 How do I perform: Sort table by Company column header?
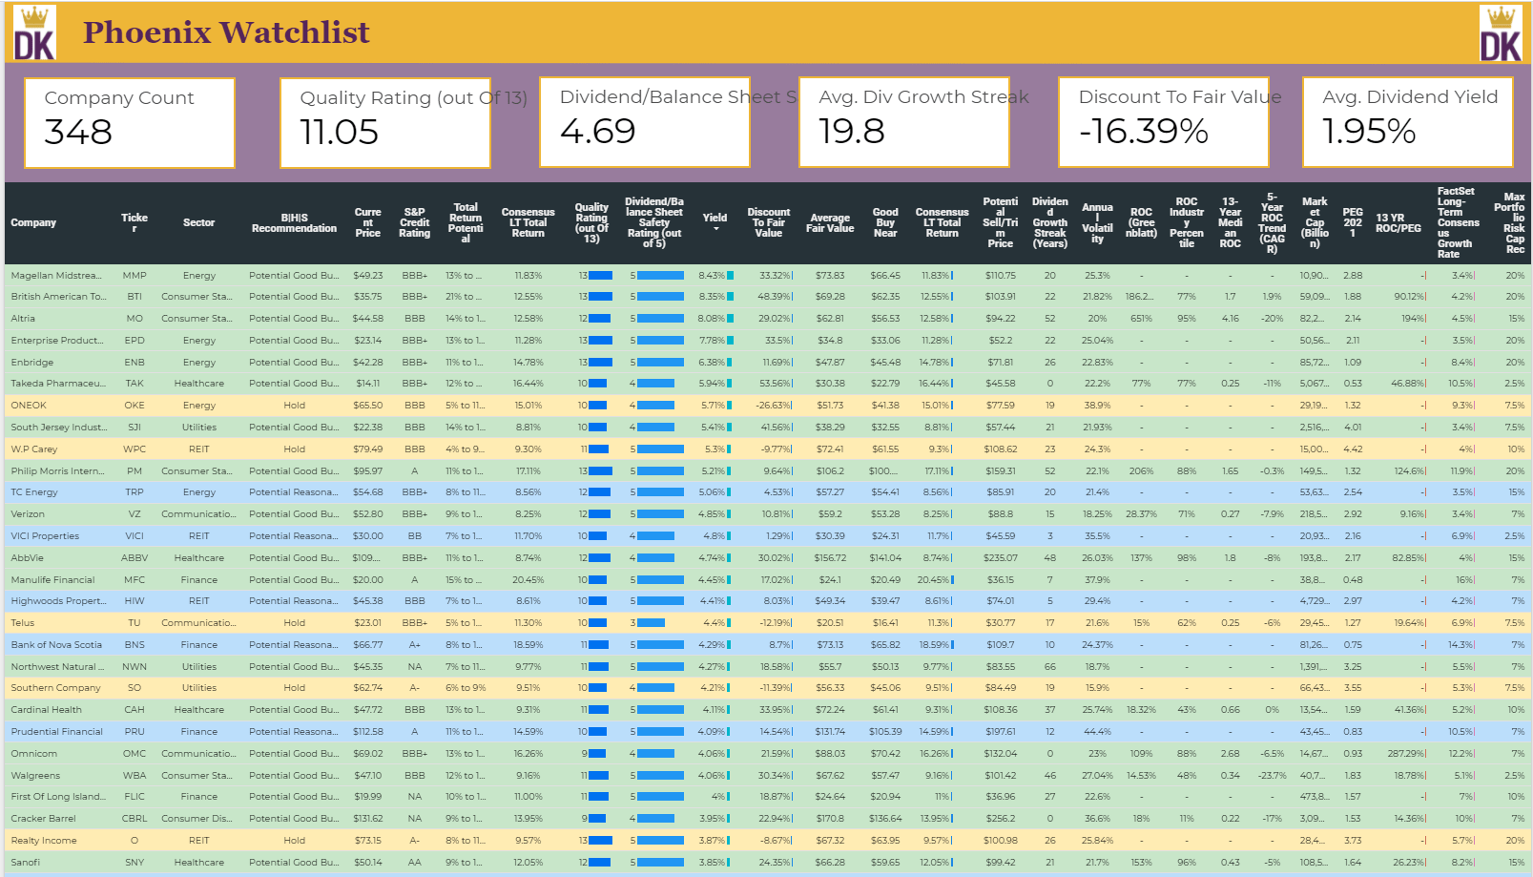pyautogui.click(x=33, y=222)
